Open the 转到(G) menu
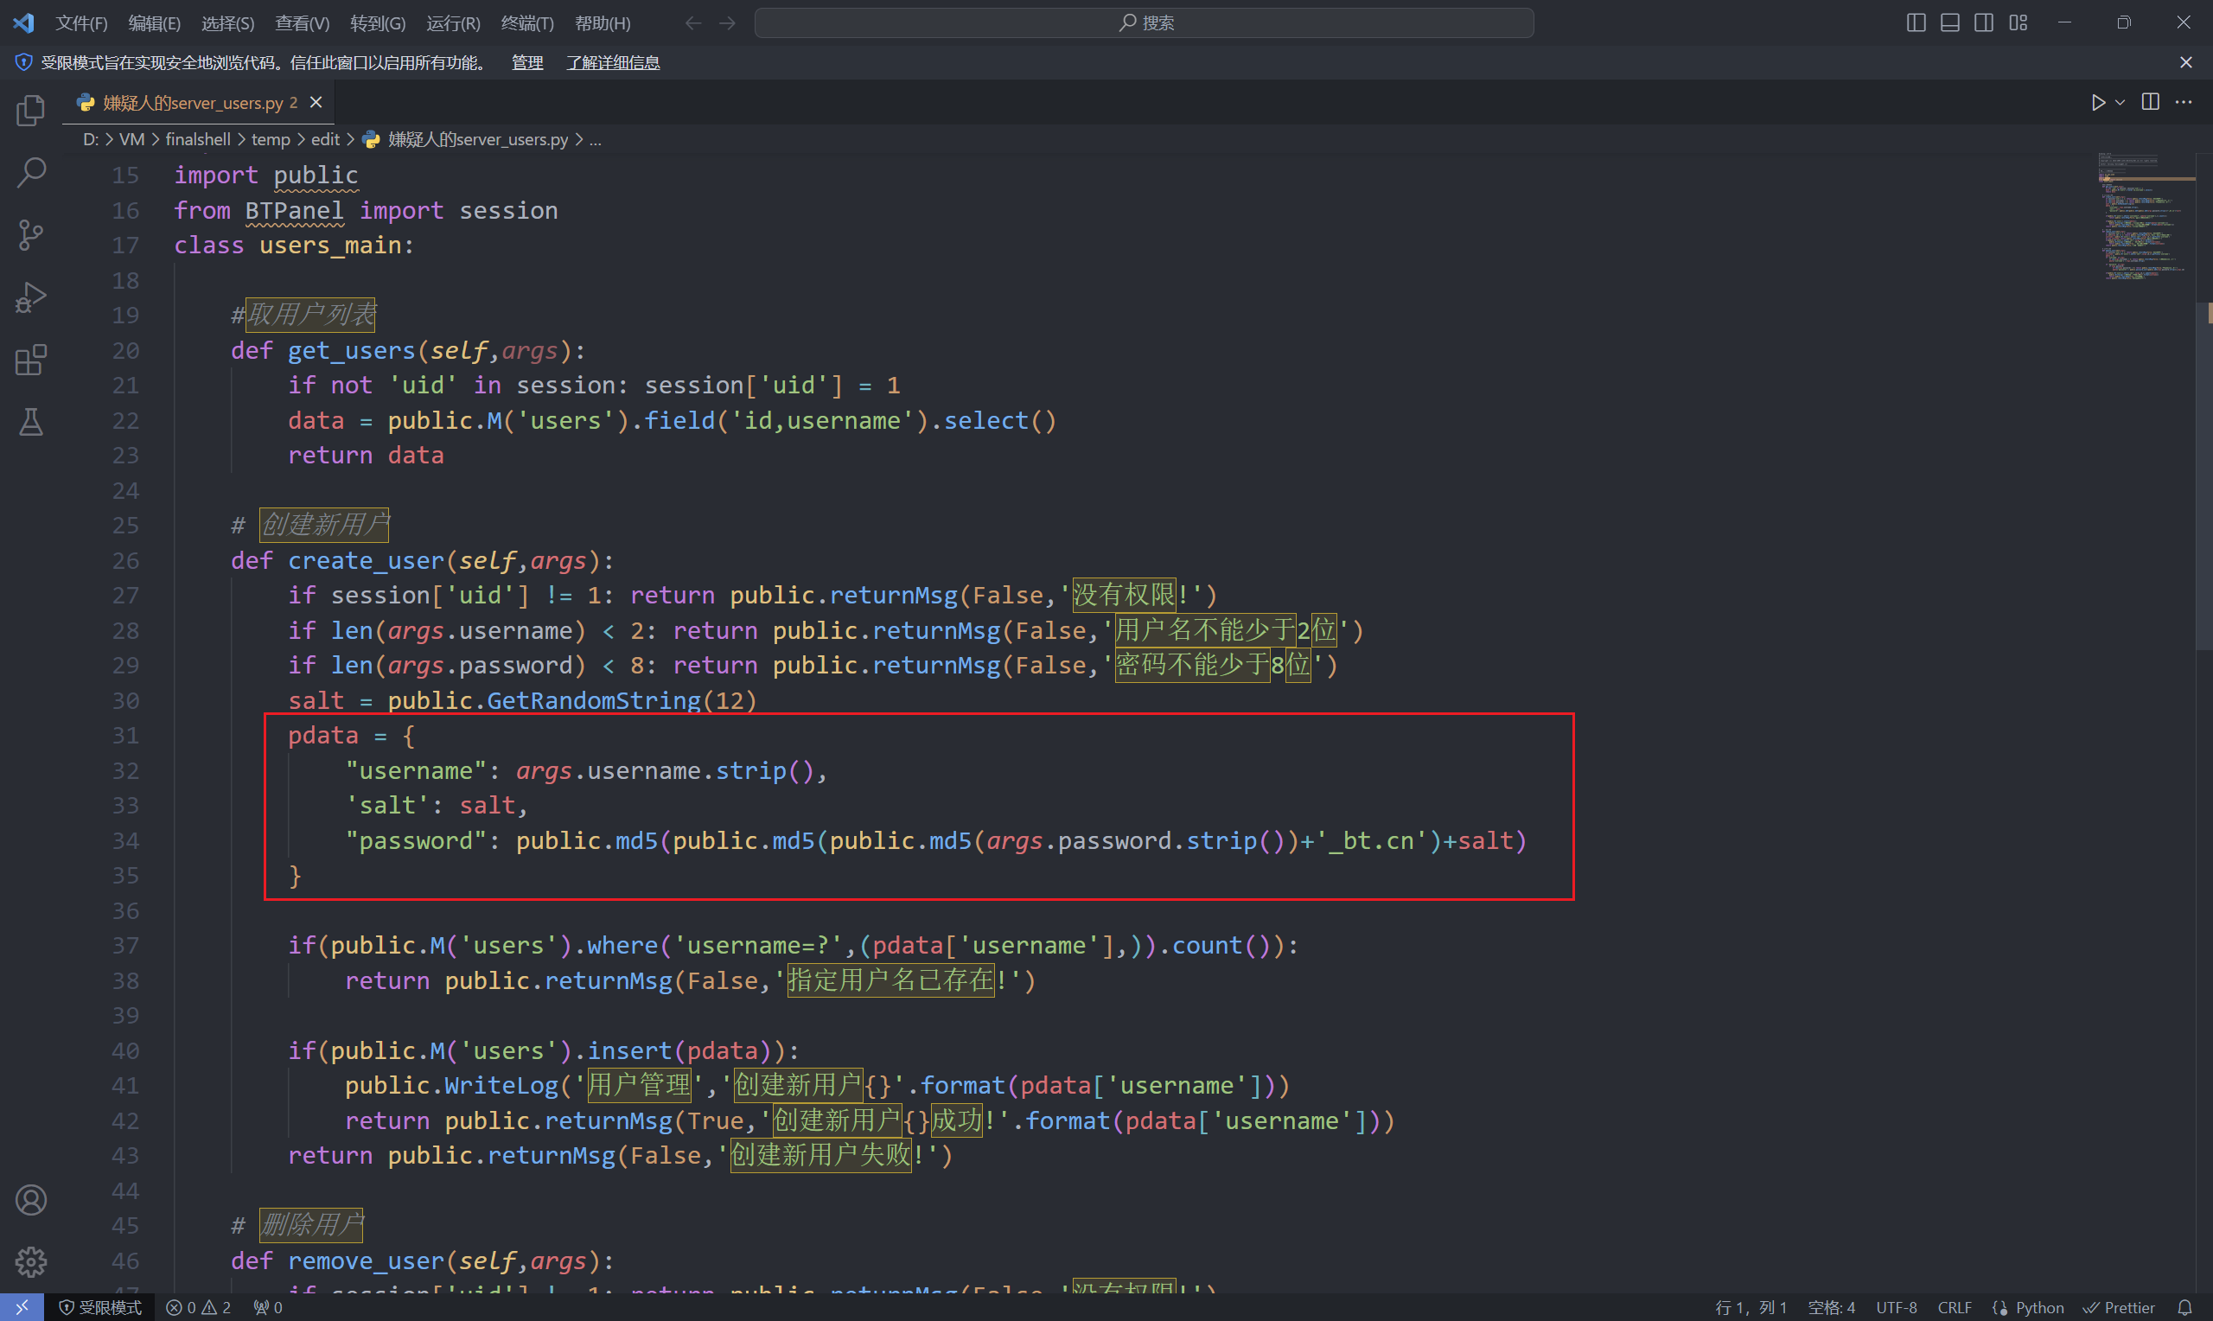This screenshot has width=2213, height=1321. pyautogui.click(x=377, y=23)
